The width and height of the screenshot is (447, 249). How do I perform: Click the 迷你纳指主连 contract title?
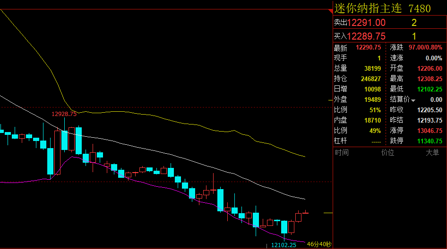(x=368, y=8)
